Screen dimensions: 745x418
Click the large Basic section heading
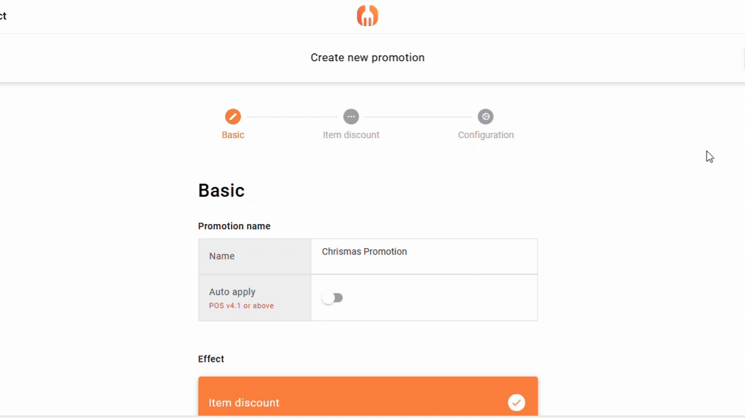(221, 190)
